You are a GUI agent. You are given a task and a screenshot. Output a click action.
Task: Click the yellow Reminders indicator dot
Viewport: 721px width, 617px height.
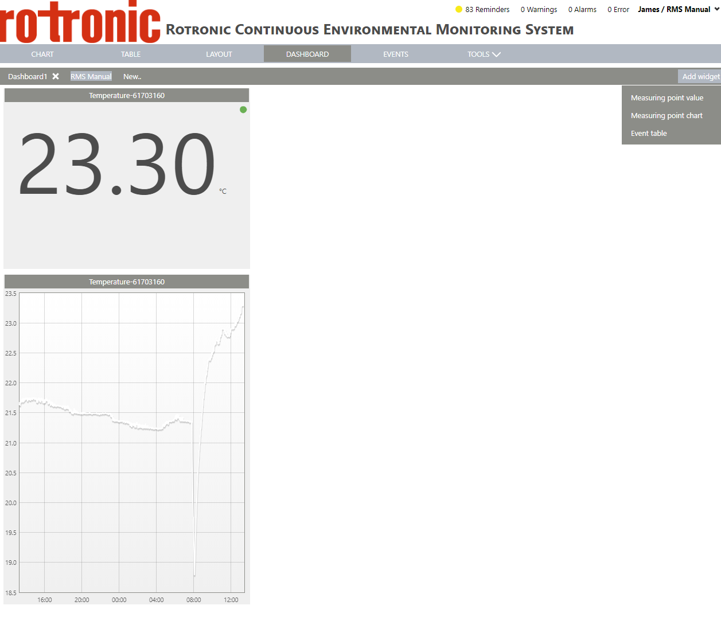click(x=459, y=9)
